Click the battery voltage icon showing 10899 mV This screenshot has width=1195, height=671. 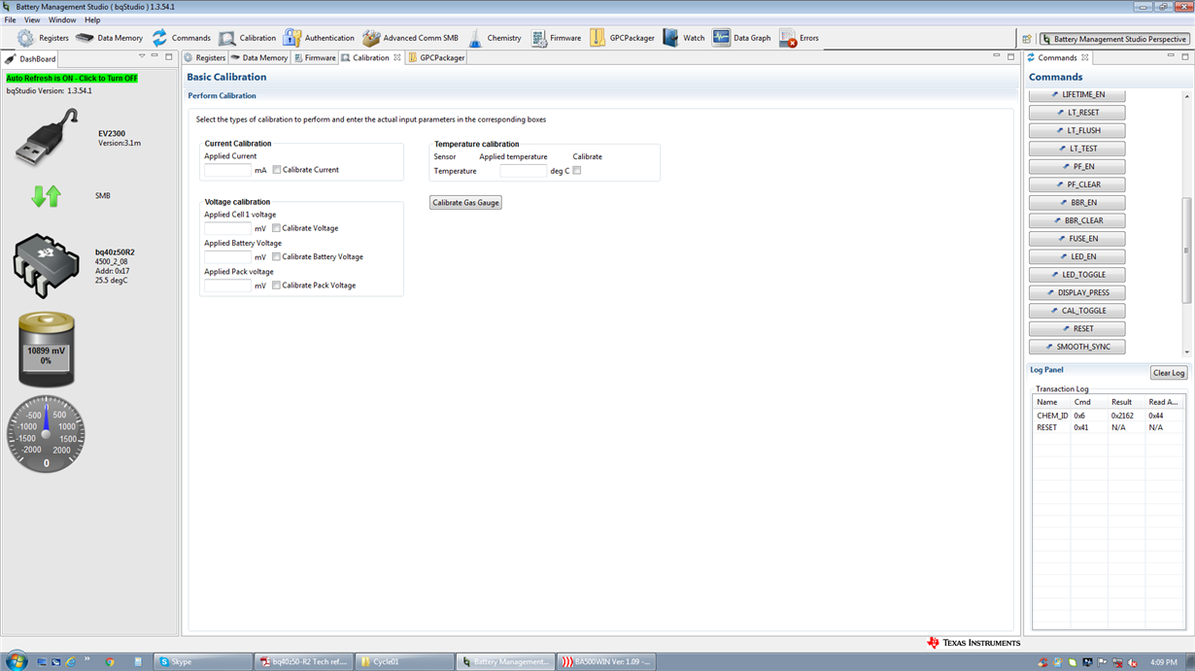click(46, 350)
